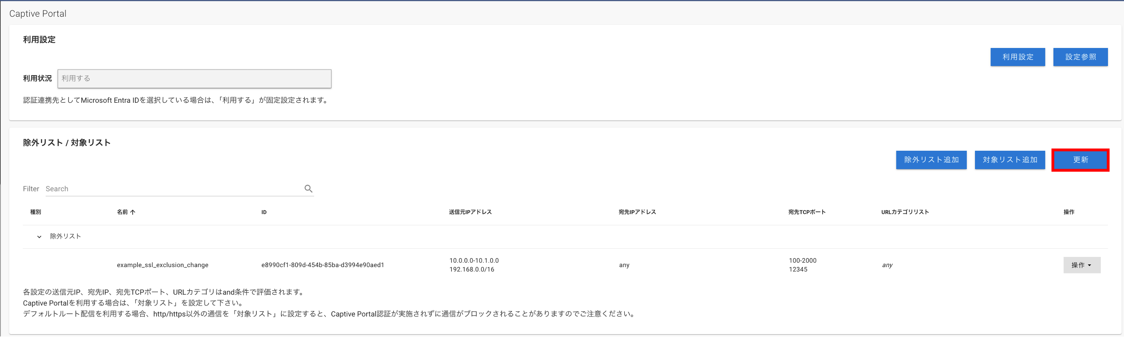Open the 操作 dropdown for example_ssl_exclusion_change
1124x337 pixels.
[1082, 265]
